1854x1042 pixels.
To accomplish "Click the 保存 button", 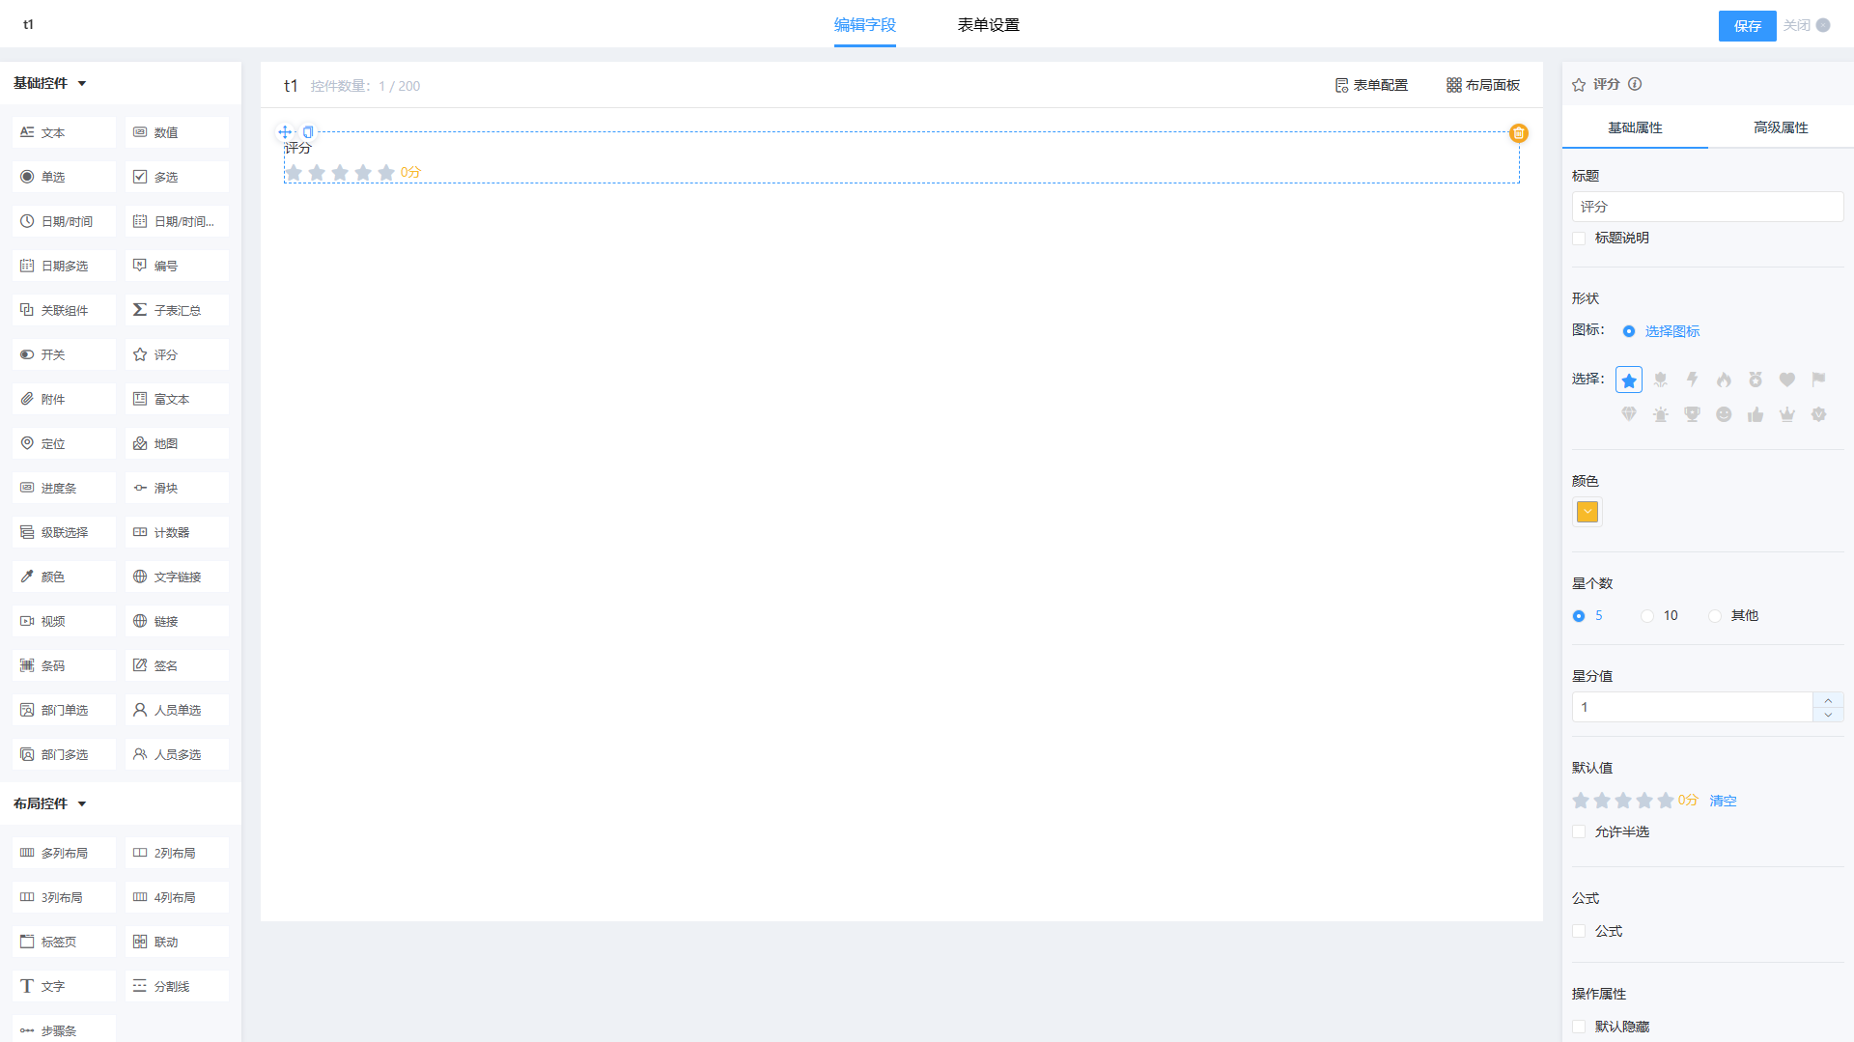I will pyautogui.click(x=1746, y=26).
